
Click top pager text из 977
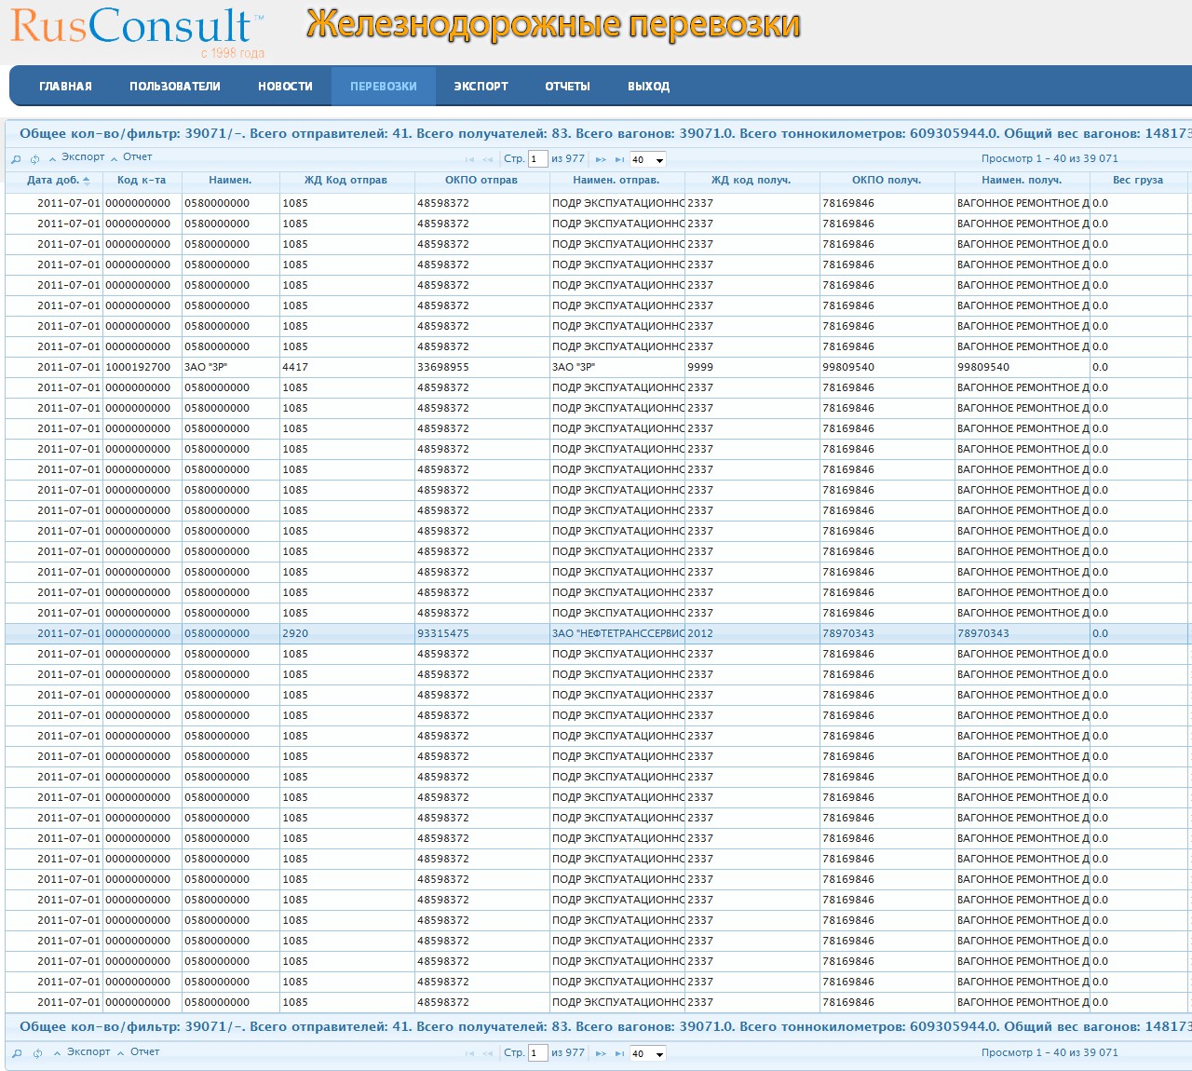click(568, 159)
